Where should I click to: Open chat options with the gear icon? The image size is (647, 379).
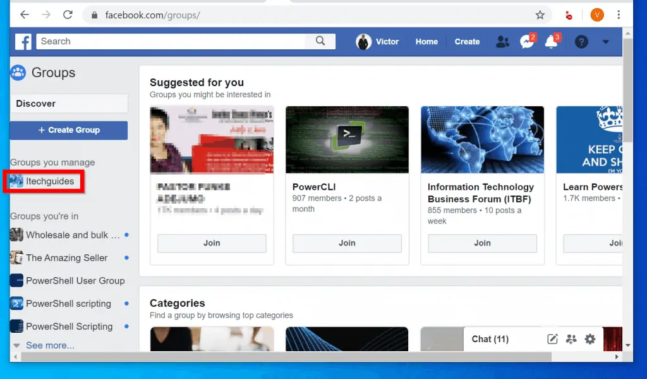point(590,339)
